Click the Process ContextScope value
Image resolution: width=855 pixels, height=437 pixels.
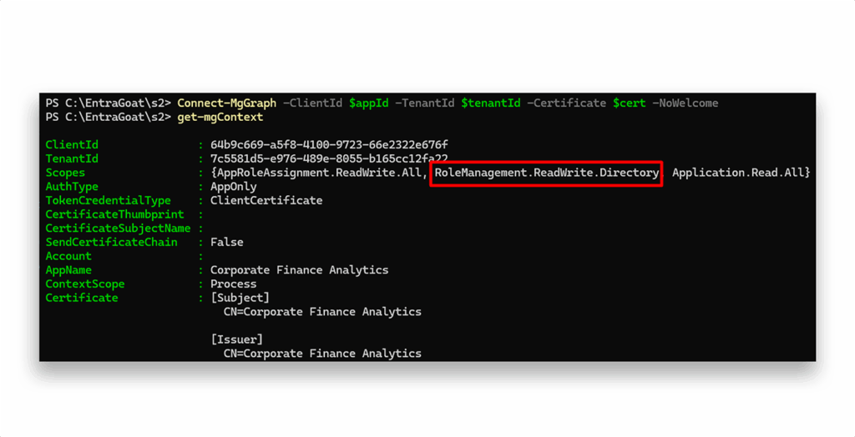(234, 284)
